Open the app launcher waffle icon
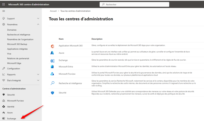The image size is (204, 121). click(3, 4)
